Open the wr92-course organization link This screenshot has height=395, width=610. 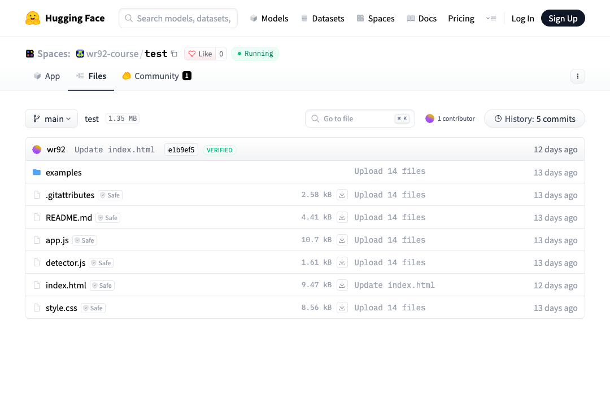(112, 54)
